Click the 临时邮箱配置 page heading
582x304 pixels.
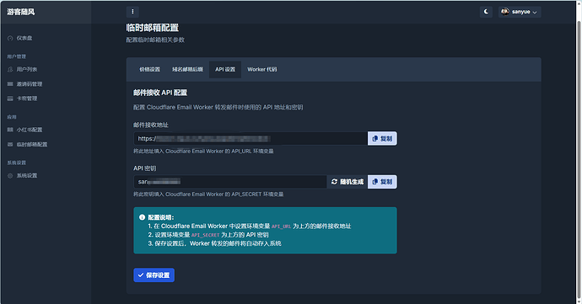point(153,28)
